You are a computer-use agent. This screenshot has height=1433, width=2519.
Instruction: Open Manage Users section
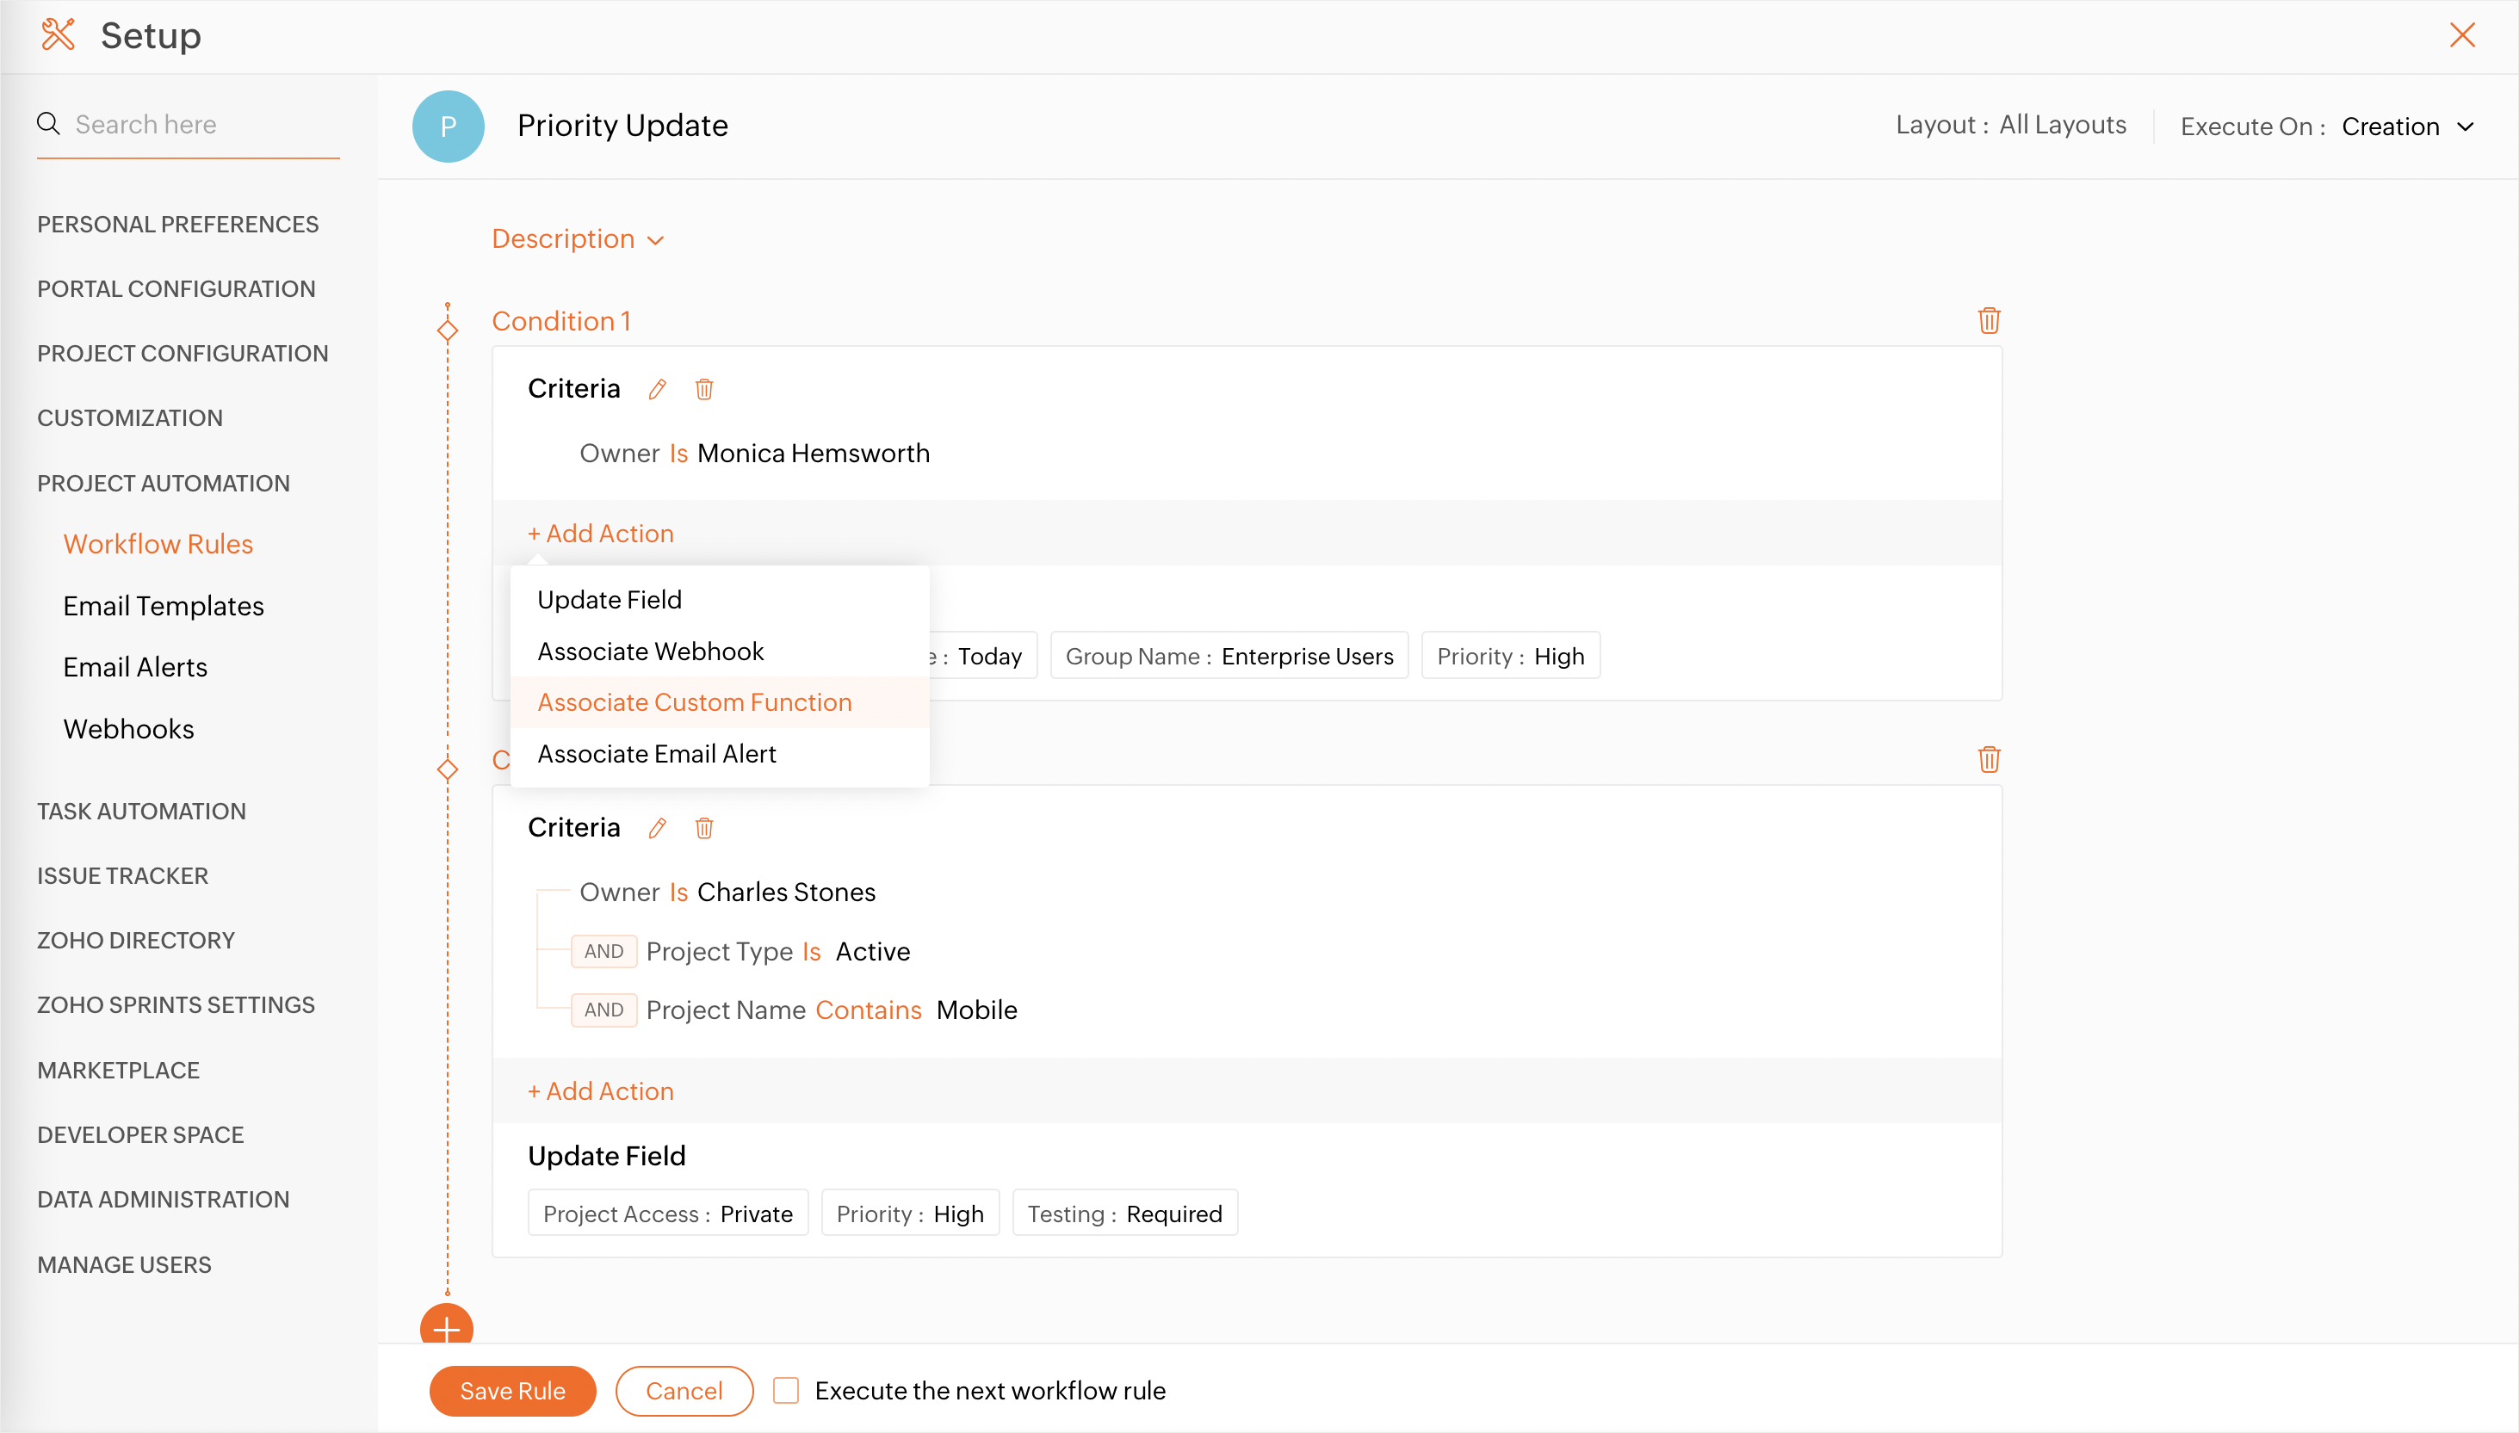click(x=124, y=1263)
